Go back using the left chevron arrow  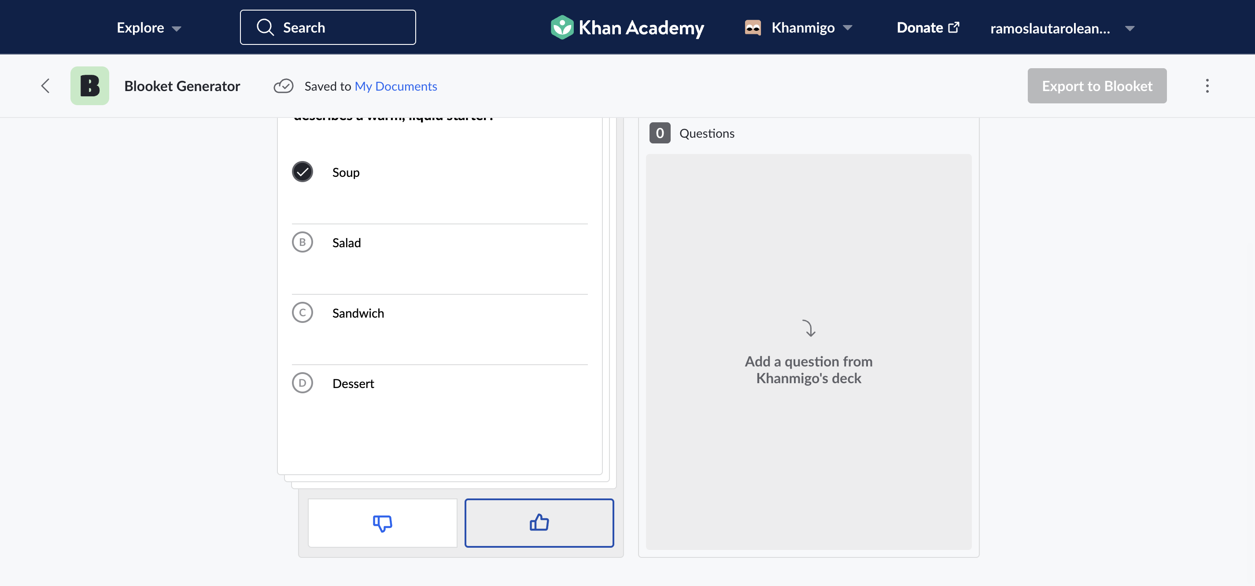tap(45, 86)
